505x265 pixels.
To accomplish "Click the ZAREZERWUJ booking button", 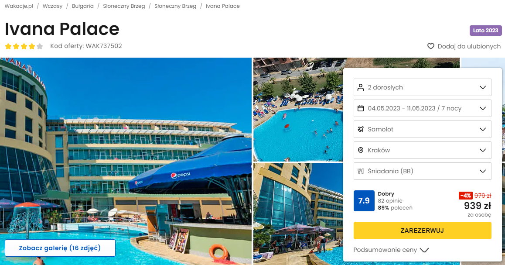I will pos(422,231).
